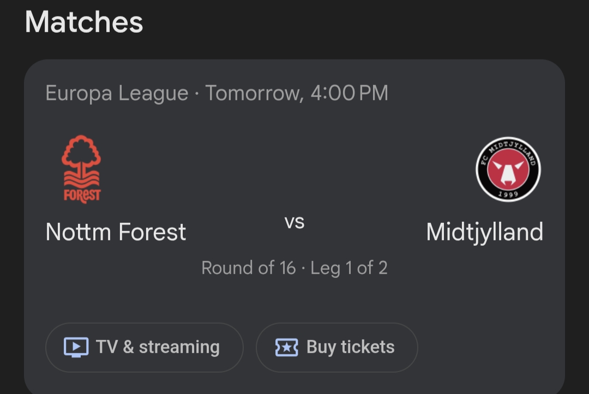
Task: Click the 1999 year on Midtjylland badge
Action: tap(508, 194)
